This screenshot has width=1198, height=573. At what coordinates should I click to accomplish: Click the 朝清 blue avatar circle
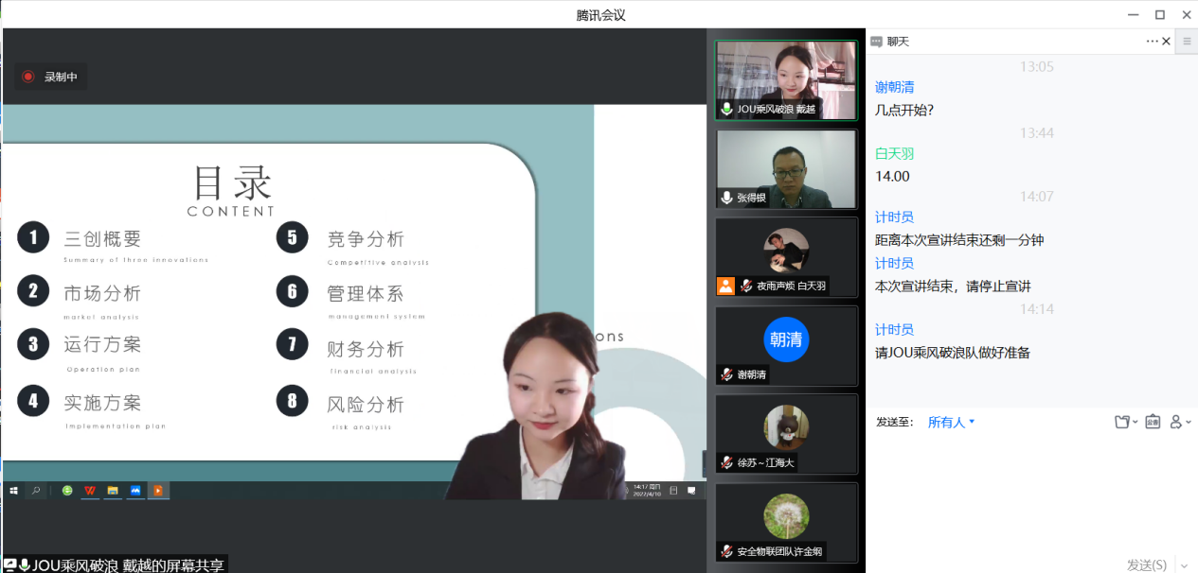click(786, 339)
